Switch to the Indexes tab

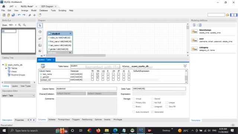tap(52, 119)
